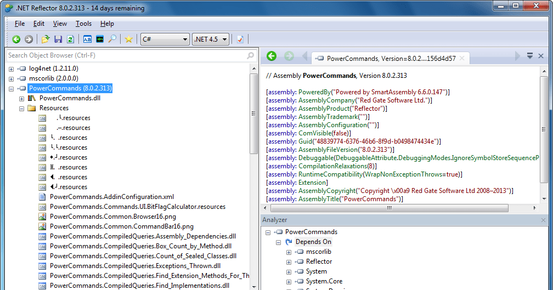This screenshot has width=553, height=290.
Task: Click the magnifier inside Search Object Browser
Action: point(250,56)
